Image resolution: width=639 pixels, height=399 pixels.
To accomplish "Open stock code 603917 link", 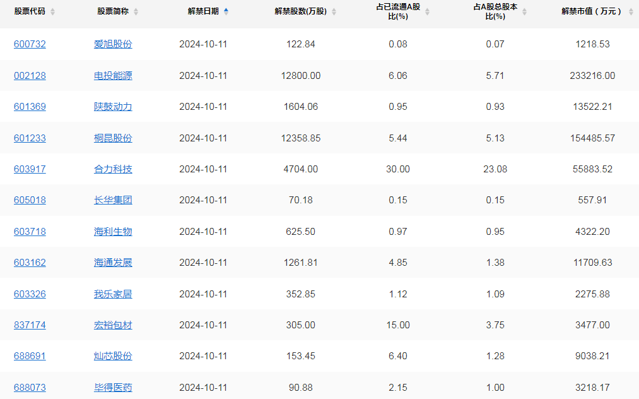I will tap(30, 169).
